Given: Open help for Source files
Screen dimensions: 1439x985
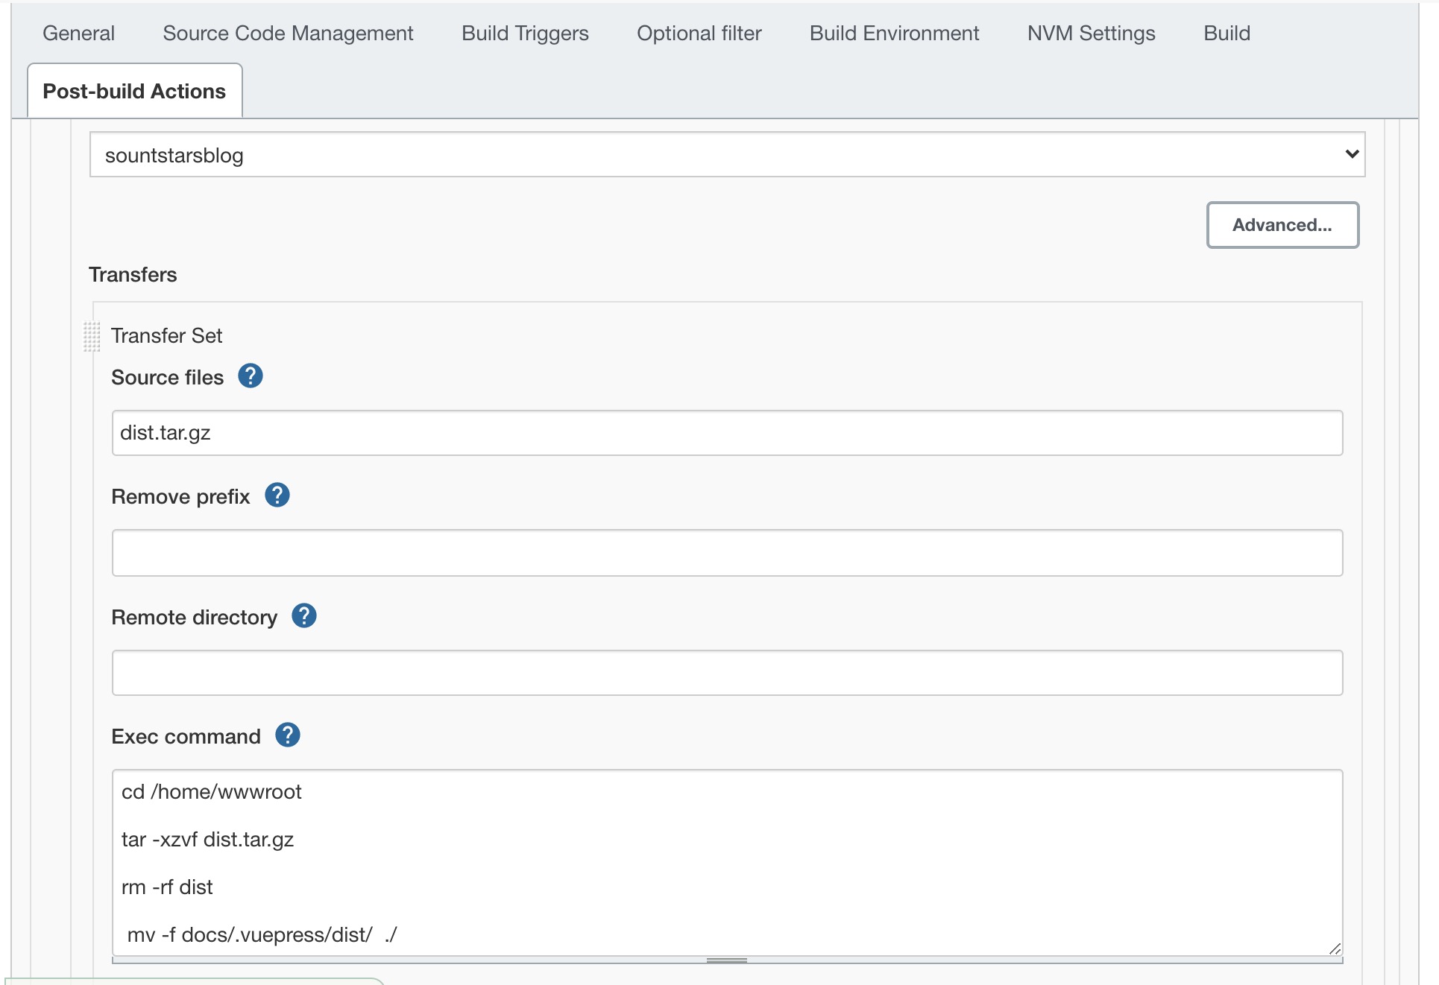Looking at the screenshot, I should point(251,376).
